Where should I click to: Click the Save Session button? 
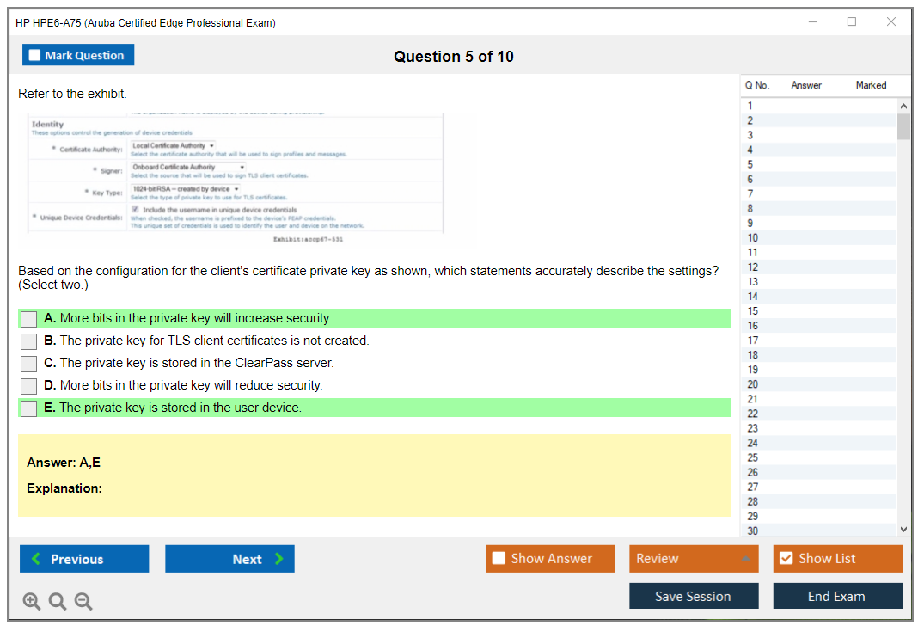pos(693,596)
